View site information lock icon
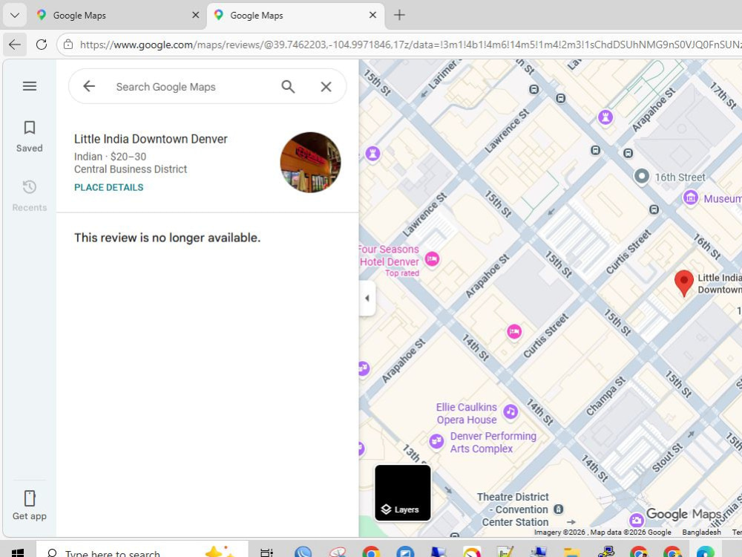 [x=68, y=45]
